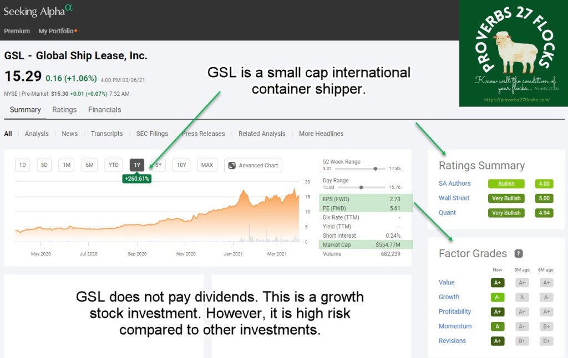Select the 1D chart range

(23, 165)
